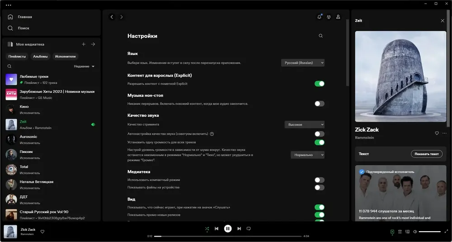The height and width of the screenshot is (242, 452).
Task: Go back with left arrow
Action: [112, 17]
